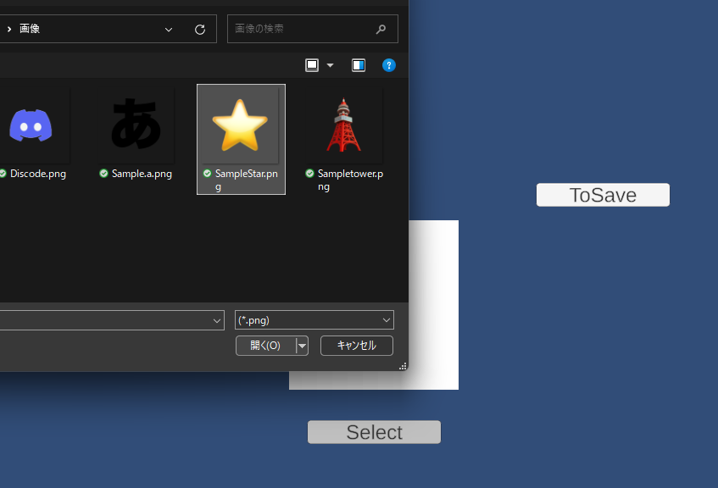Click the view layout icon

pos(312,65)
